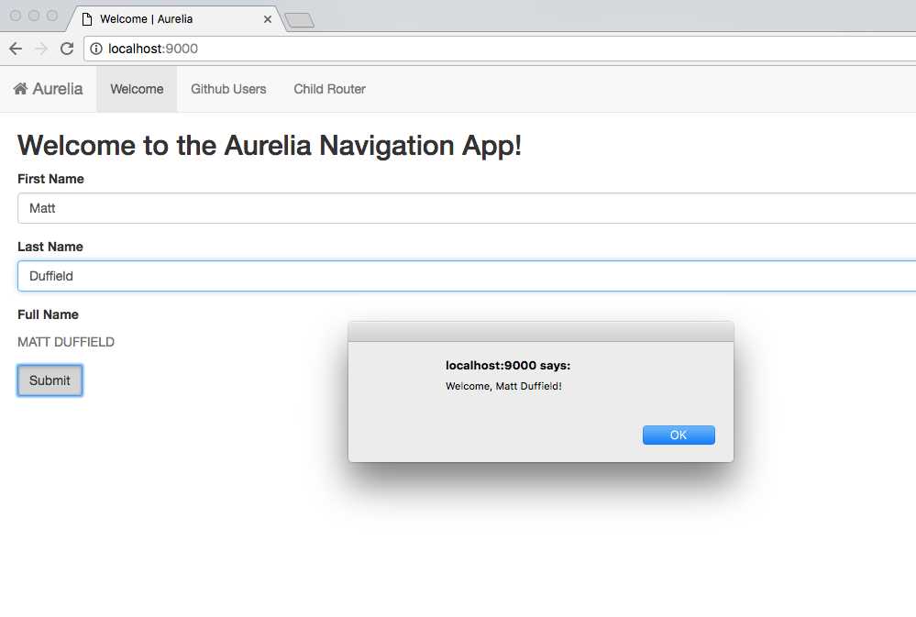Open a new browser tab
Viewport: 916px width, 617px height.
(299, 20)
